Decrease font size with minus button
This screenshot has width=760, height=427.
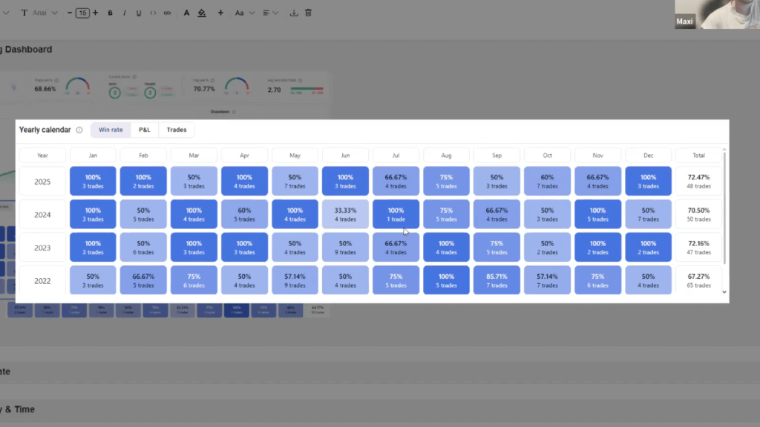[x=70, y=13]
